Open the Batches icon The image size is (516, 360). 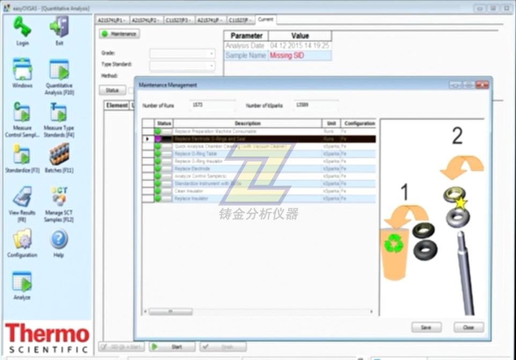pos(59,155)
